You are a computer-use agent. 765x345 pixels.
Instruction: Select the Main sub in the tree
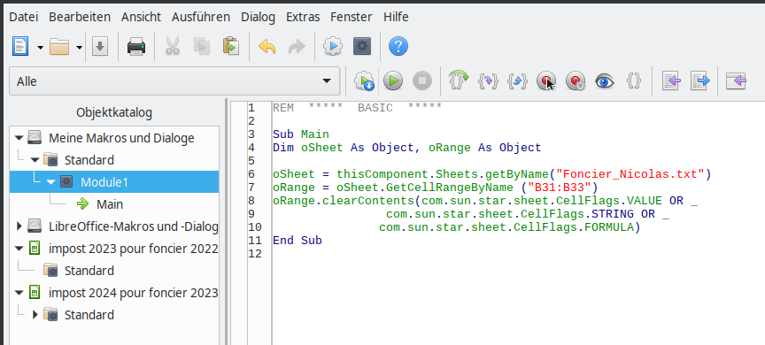(110, 204)
